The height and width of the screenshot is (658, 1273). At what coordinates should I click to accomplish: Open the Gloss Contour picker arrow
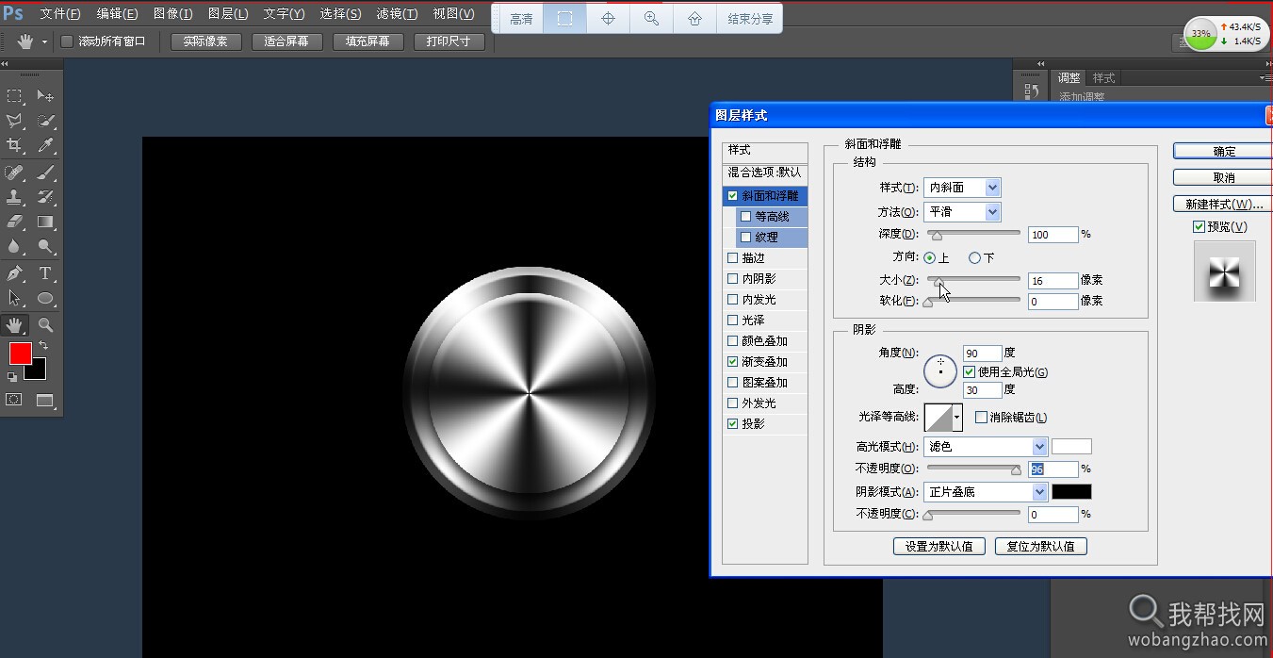click(x=957, y=416)
